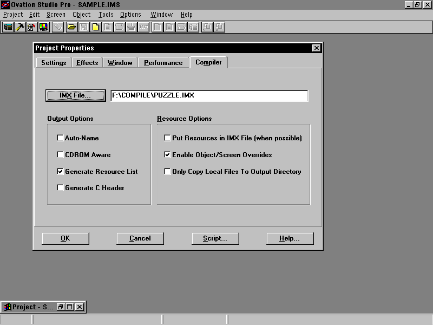Click the hammer build icon
Viewport: 433px width, 325px height.
click(20, 27)
